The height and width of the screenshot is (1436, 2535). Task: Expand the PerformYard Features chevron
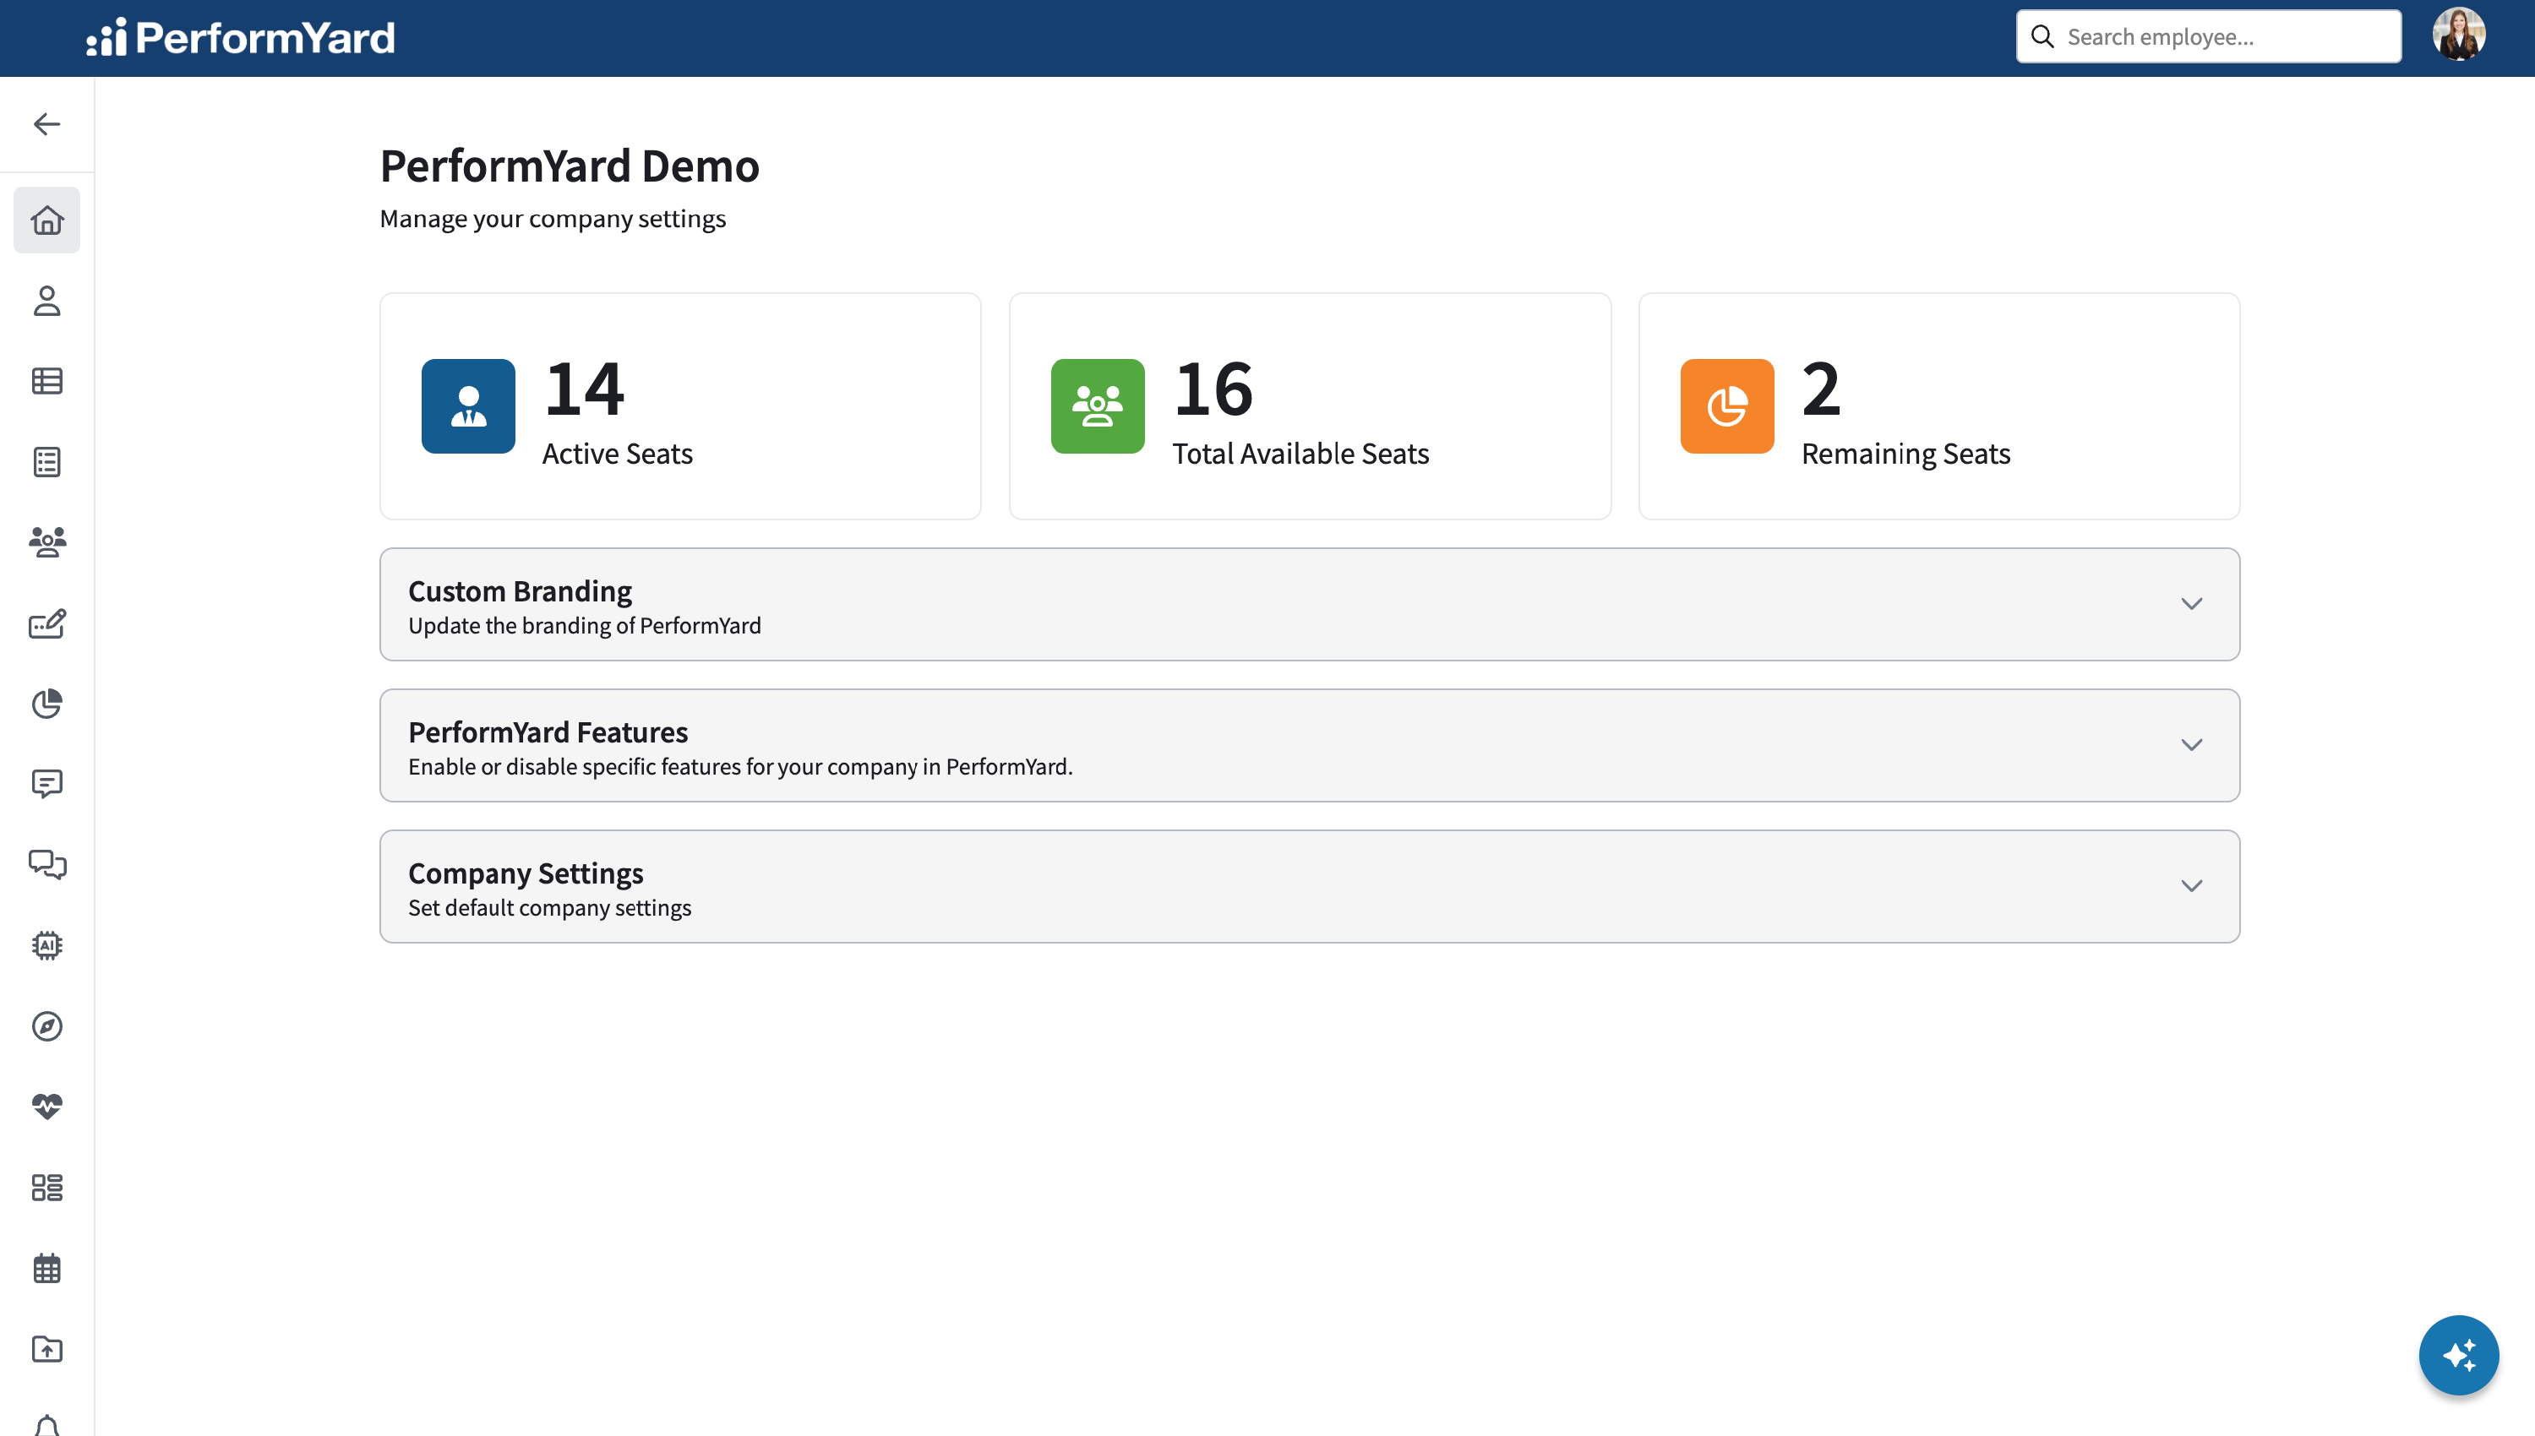[x=2191, y=745]
